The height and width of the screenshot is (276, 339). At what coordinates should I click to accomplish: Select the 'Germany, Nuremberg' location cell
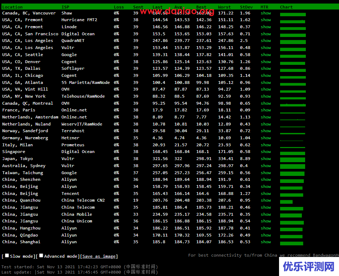point(25,138)
